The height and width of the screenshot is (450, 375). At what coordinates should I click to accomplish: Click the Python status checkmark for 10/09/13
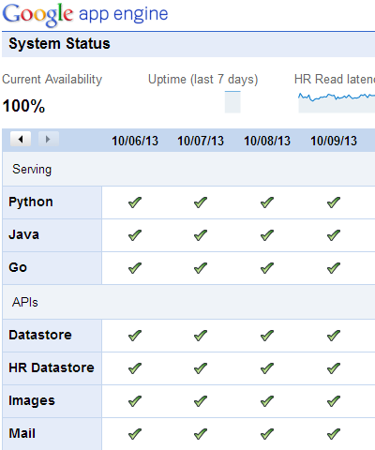334,202
